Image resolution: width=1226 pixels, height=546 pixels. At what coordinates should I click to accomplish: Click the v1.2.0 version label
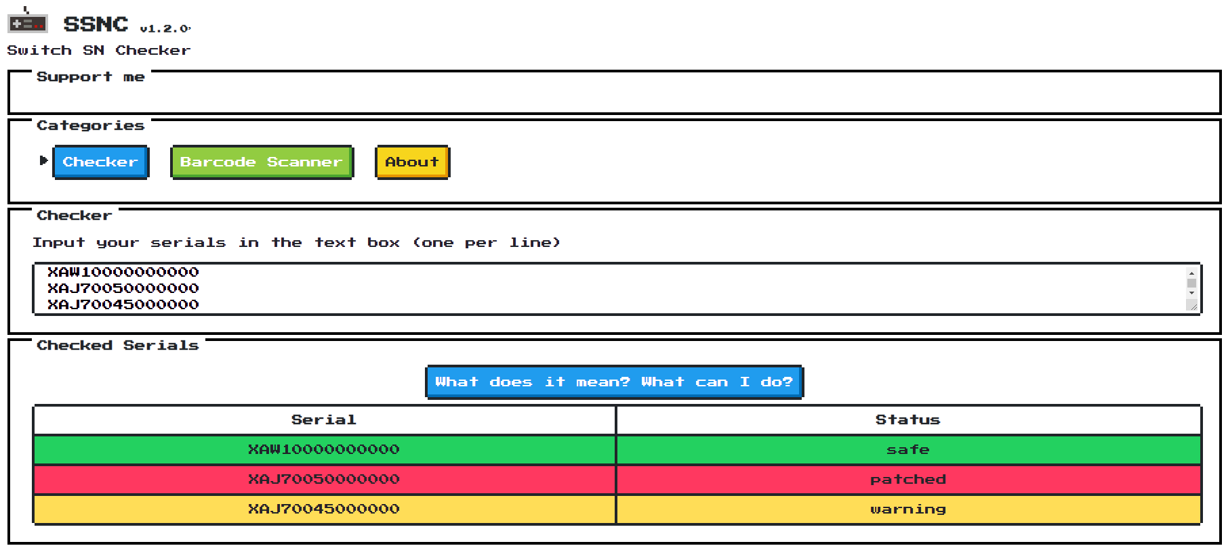(x=165, y=28)
